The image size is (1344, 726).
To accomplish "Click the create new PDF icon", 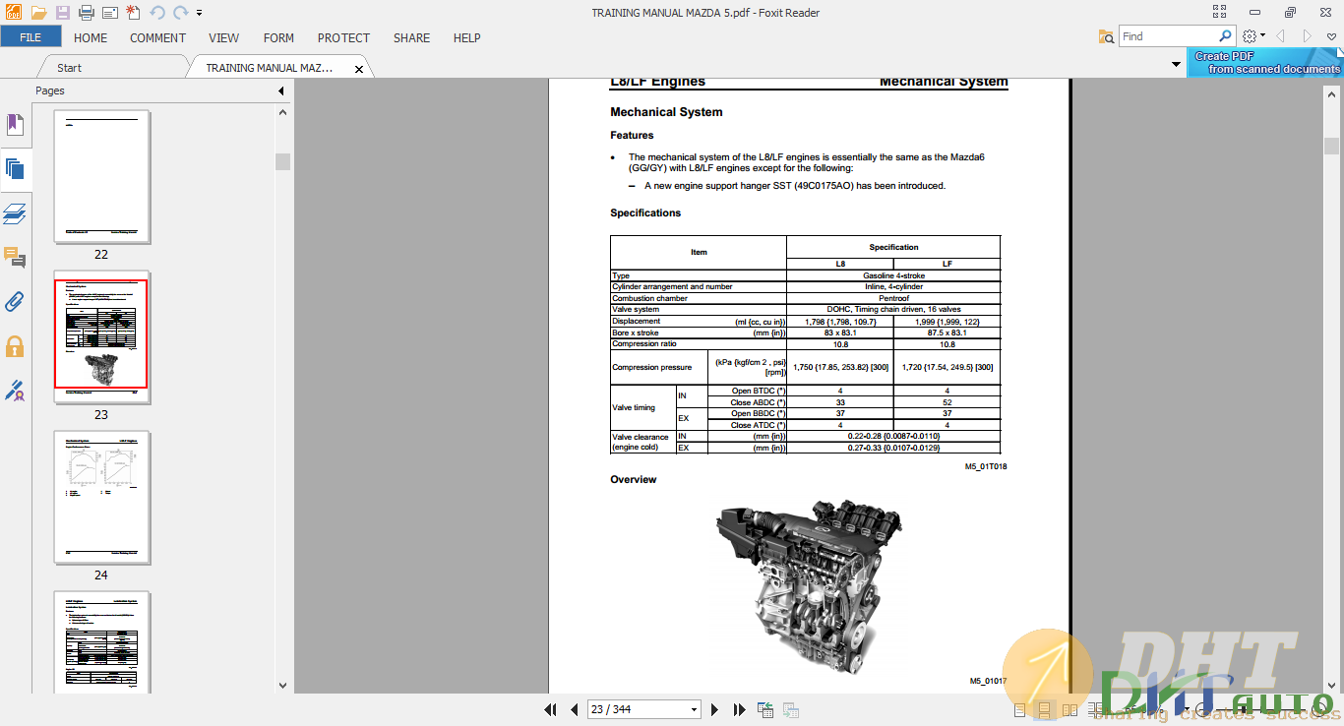I will click(x=133, y=13).
